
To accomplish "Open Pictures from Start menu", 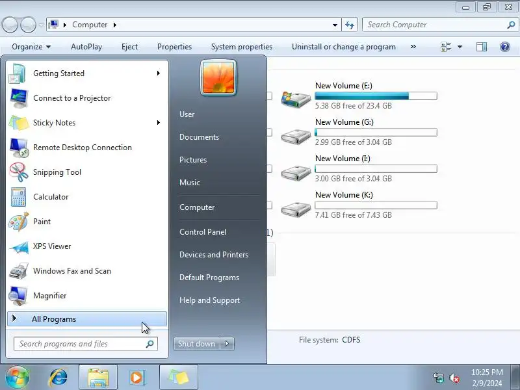I will tap(193, 160).
